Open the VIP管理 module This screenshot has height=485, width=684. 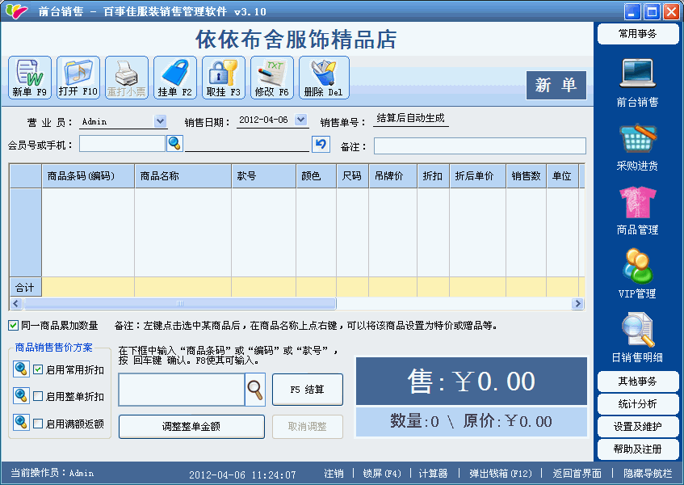pyautogui.click(x=637, y=274)
